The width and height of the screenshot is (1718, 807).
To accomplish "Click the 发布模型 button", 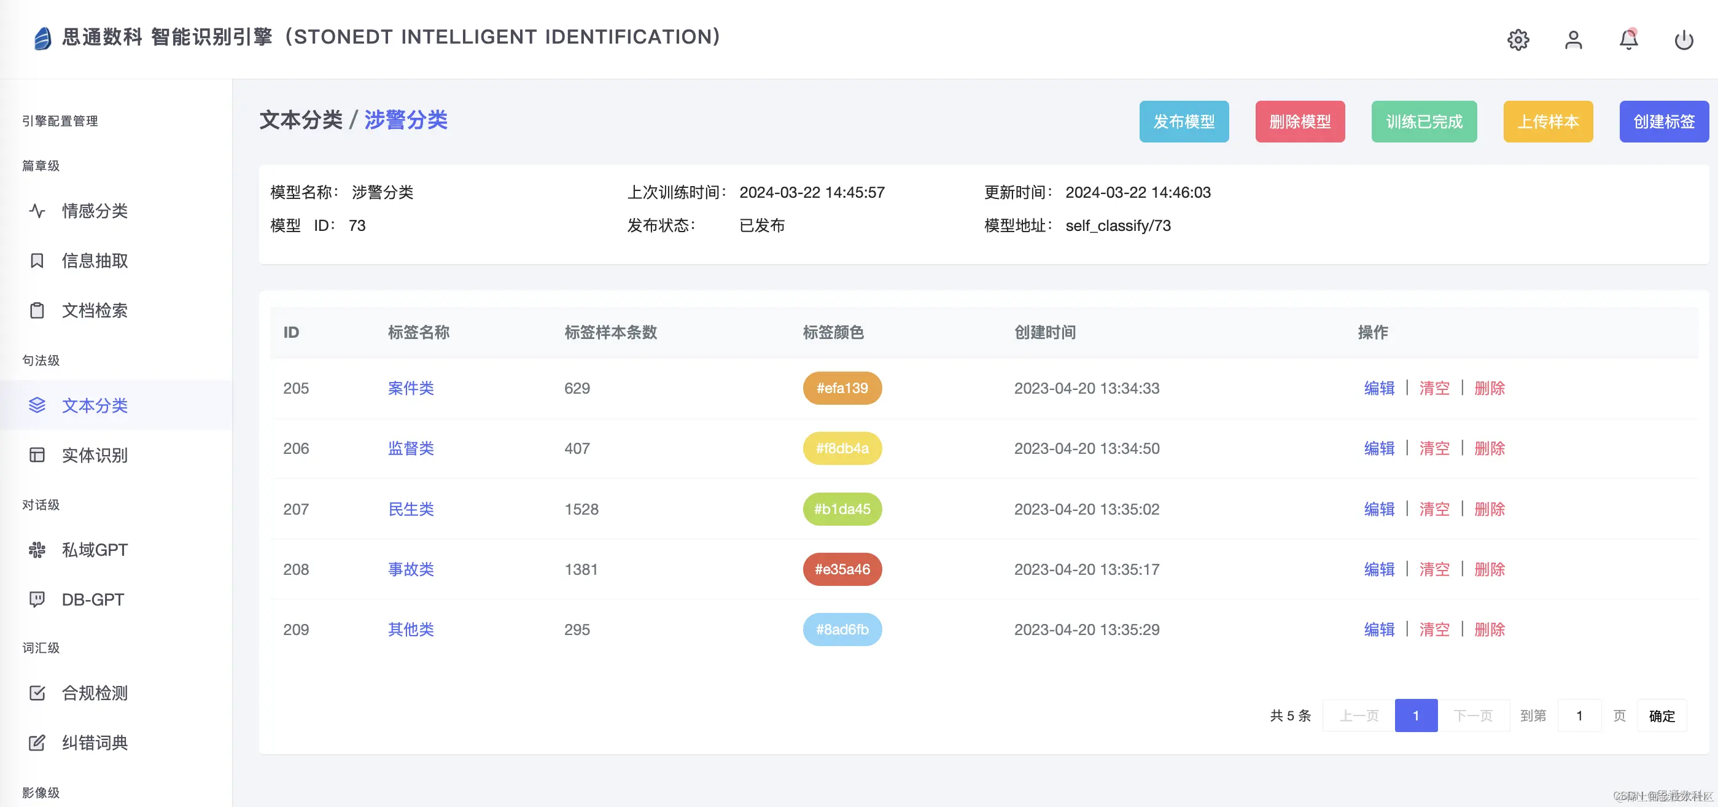I will click(x=1183, y=122).
